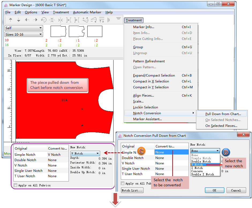This screenshot has width=252, height=208.
Task: Click the move piece right arrow icon
Action: pos(35,20)
